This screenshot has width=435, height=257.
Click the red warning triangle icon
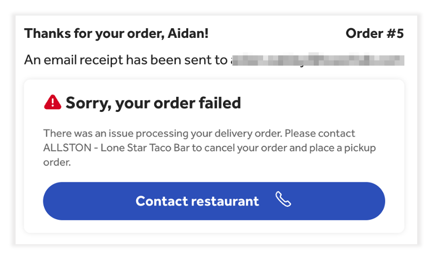coord(52,102)
